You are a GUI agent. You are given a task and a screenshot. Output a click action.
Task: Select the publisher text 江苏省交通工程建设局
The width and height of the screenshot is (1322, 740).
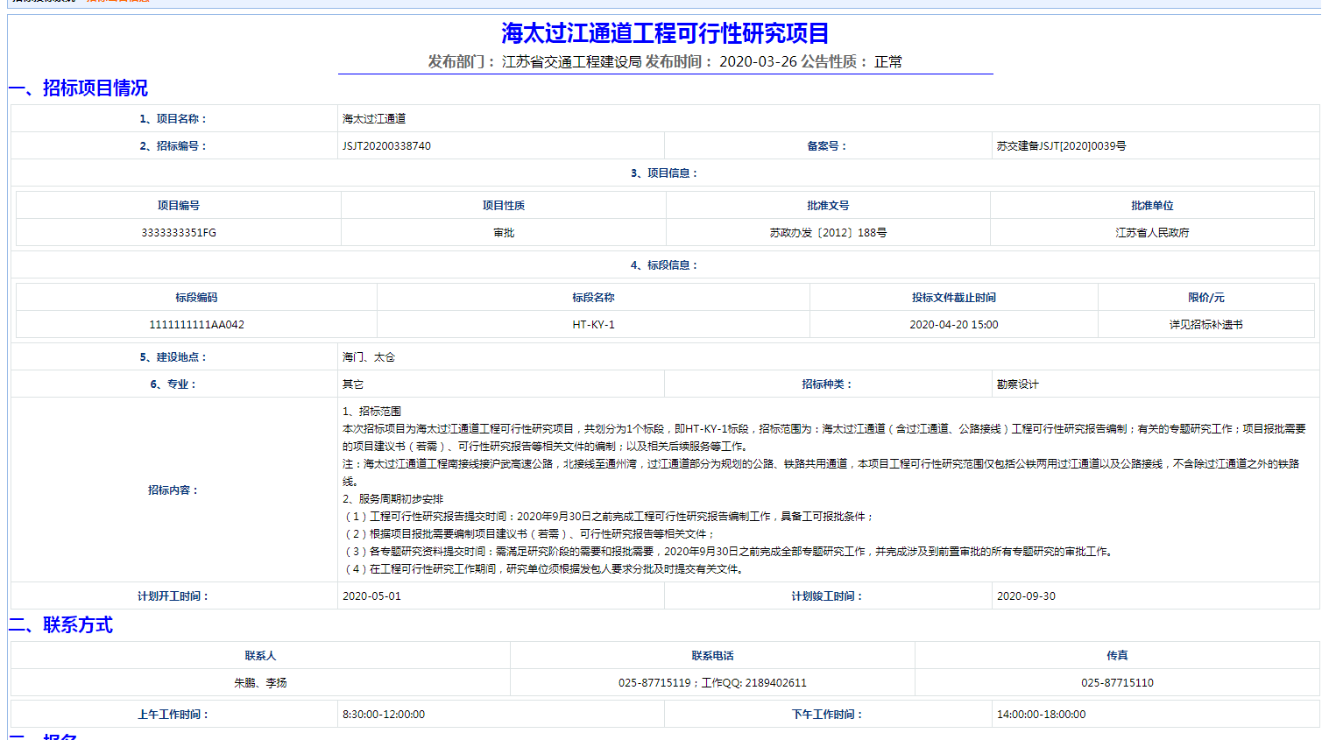pos(571,62)
